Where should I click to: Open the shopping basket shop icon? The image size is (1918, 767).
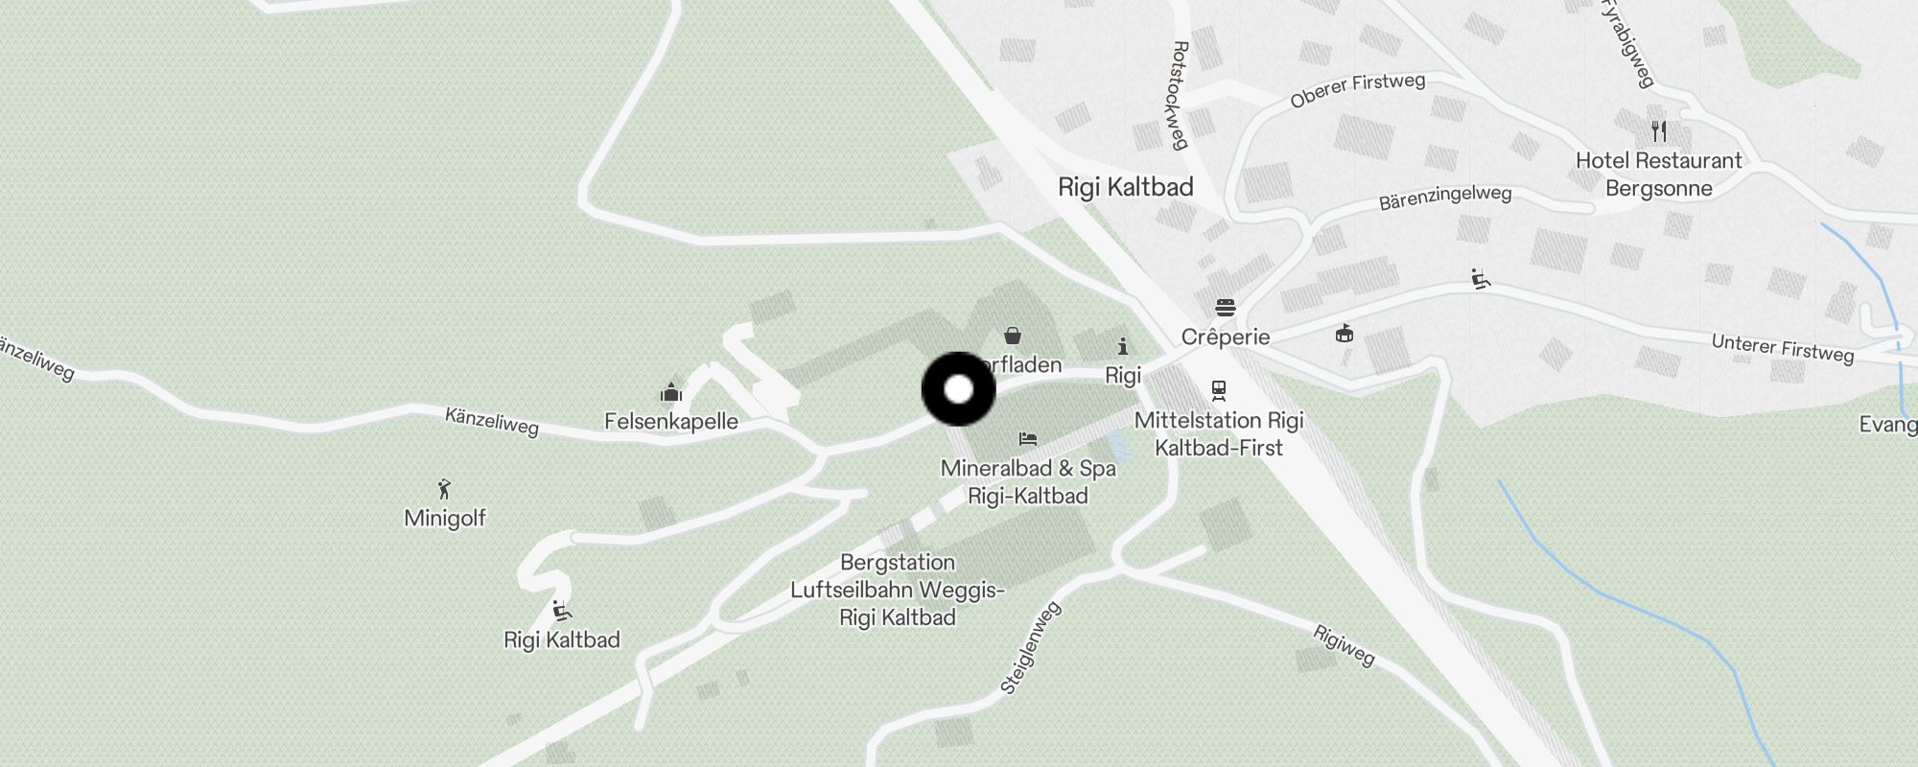(x=1012, y=336)
